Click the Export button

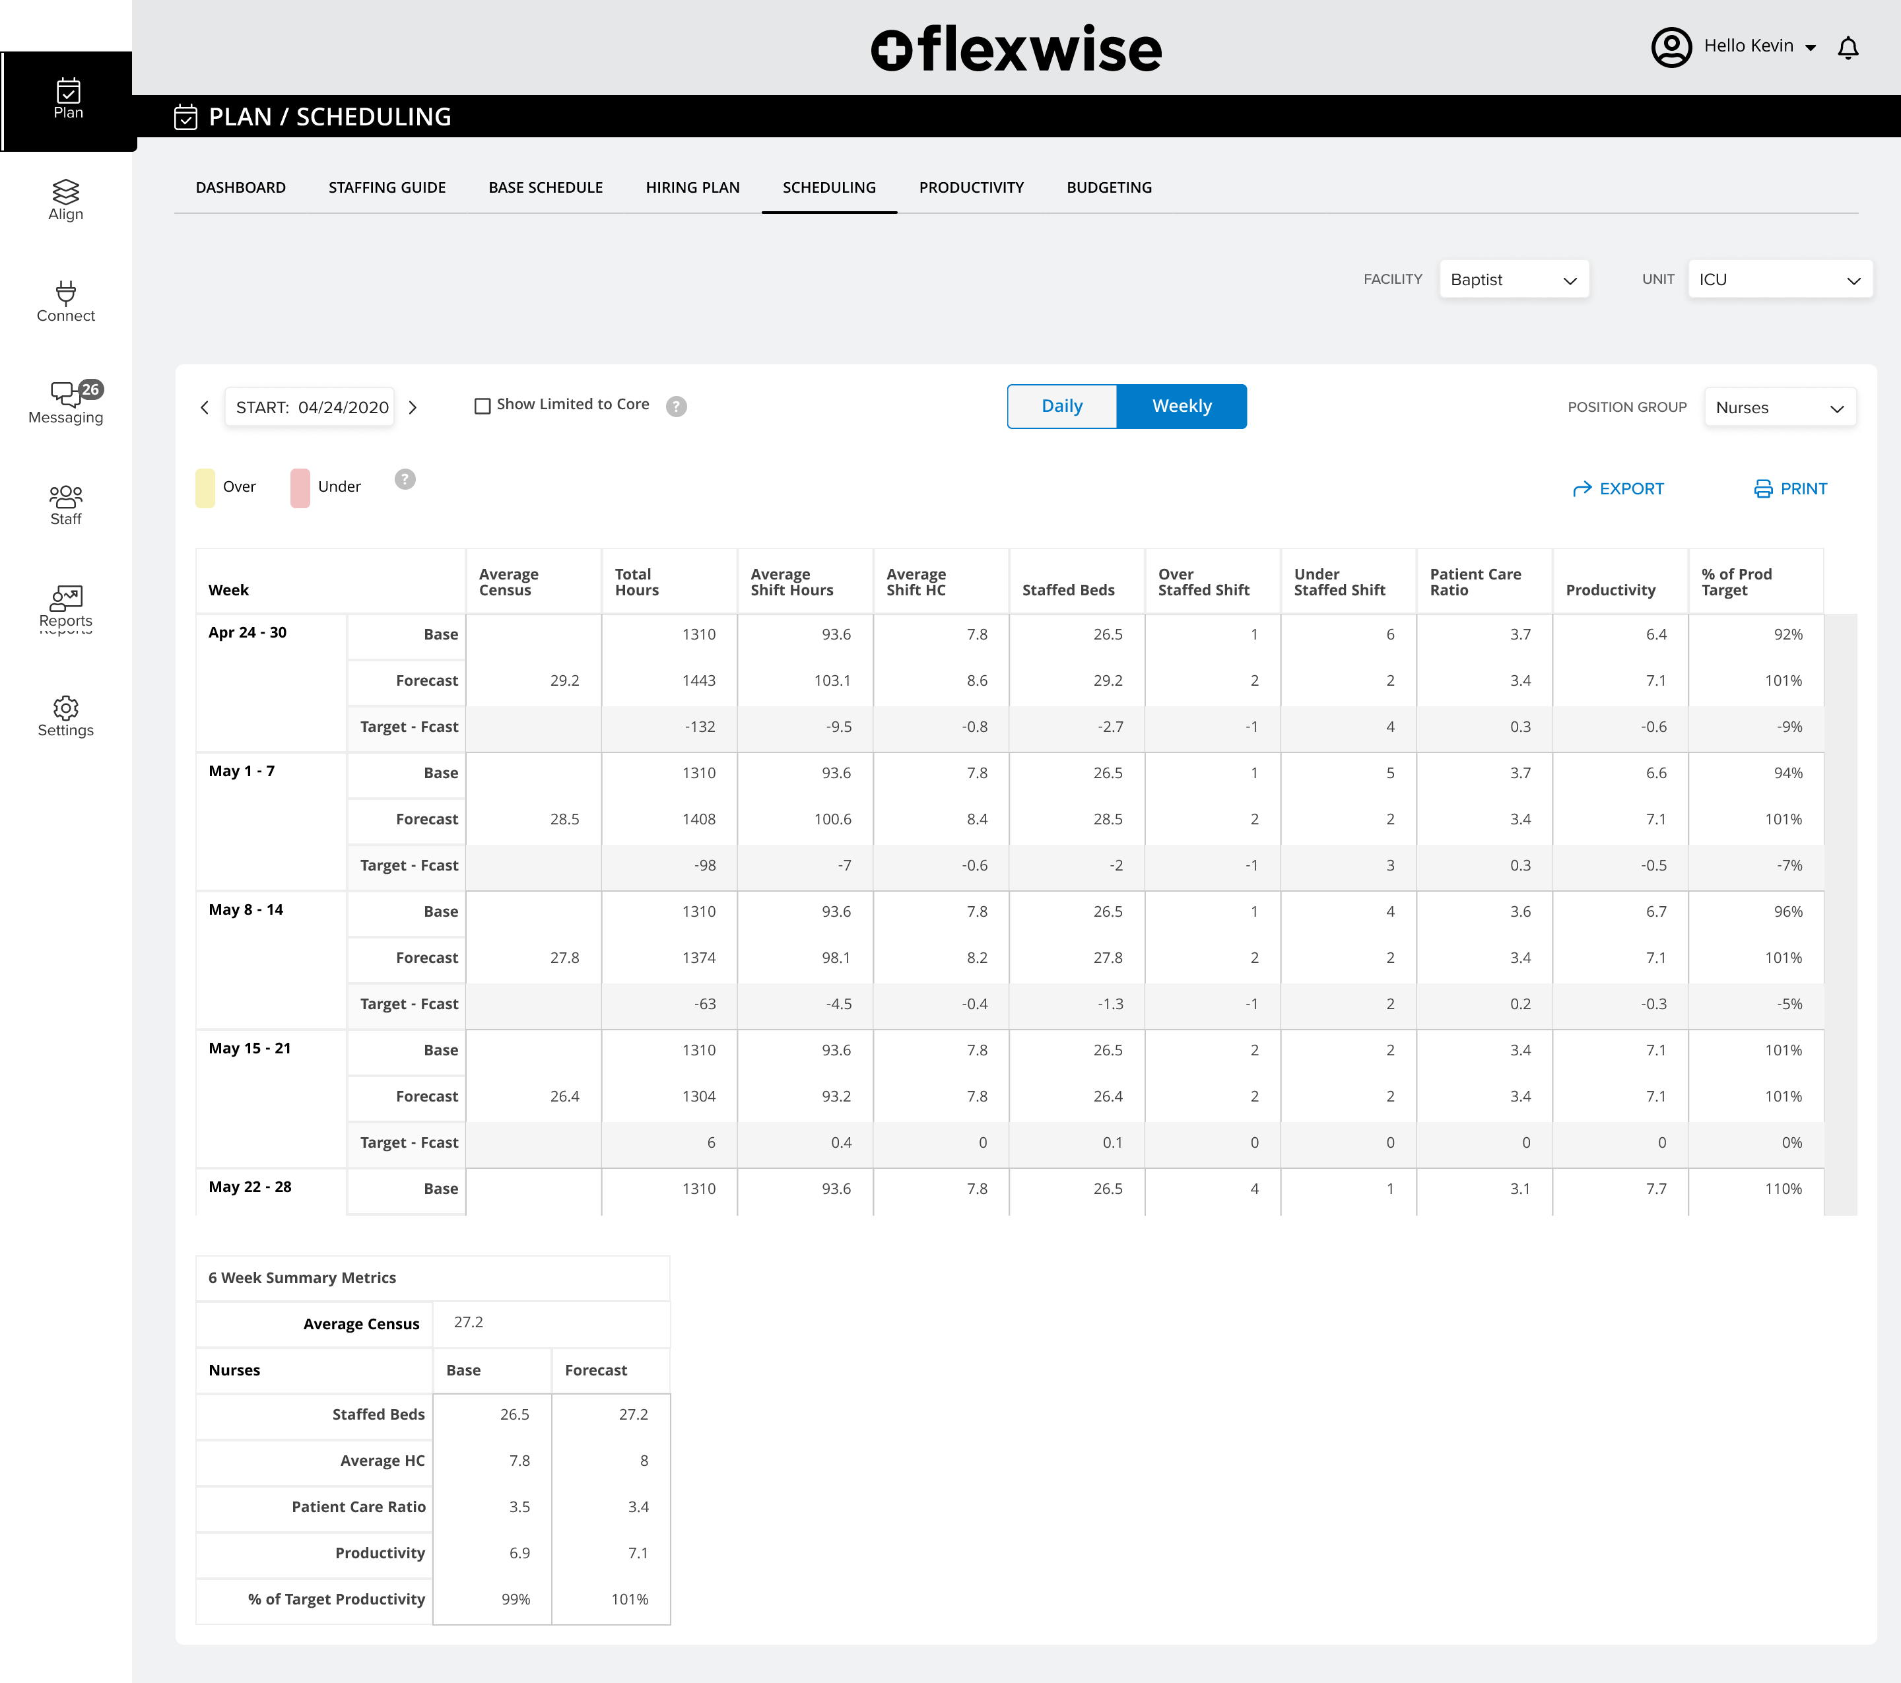[1618, 489]
